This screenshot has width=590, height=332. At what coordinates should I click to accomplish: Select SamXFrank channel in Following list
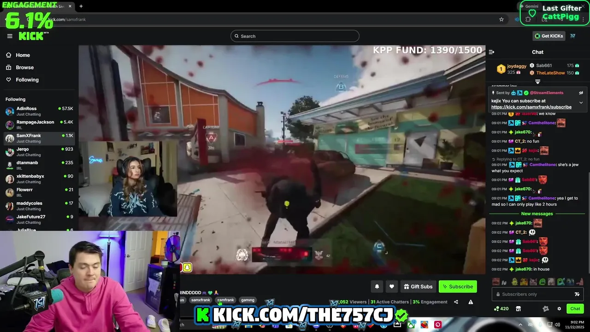coord(39,138)
